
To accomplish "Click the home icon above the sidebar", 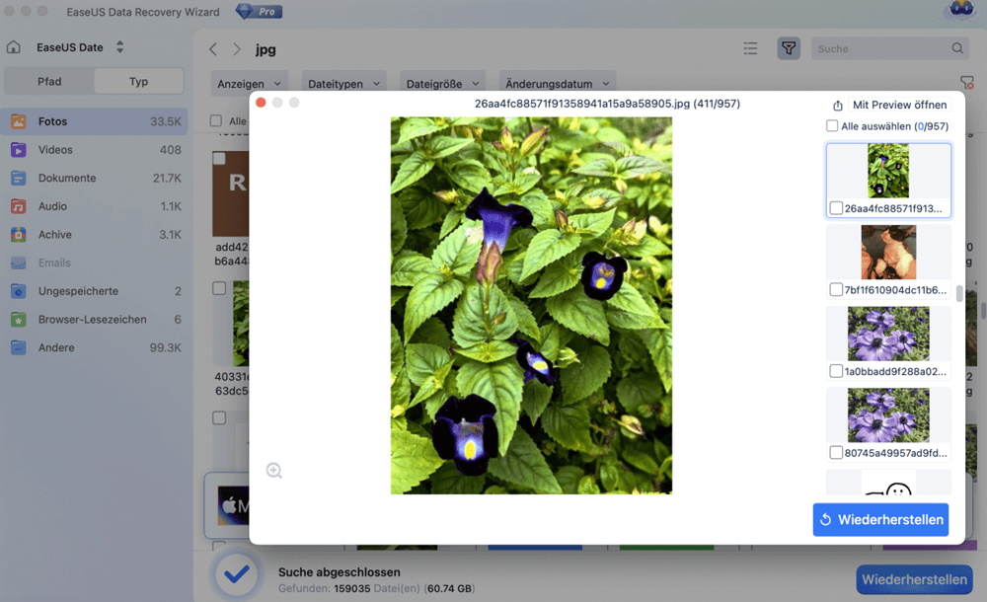I will [14, 46].
